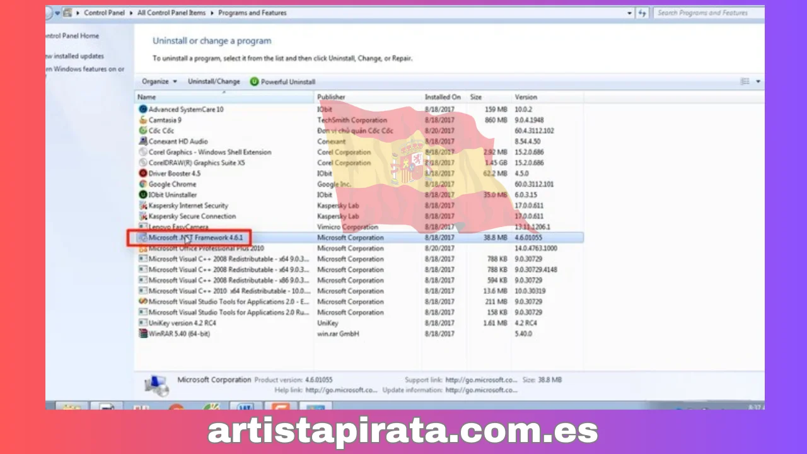
Task: Open the view options dropdown arrow
Action: 758,81
